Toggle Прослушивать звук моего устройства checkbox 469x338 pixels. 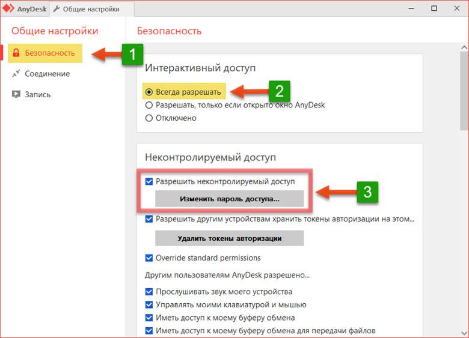pyautogui.click(x=149, y=291)
